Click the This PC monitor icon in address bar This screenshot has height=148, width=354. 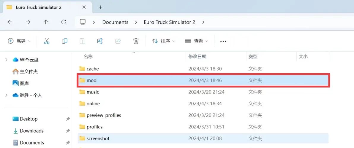pyautogui.click(x=83, y=22)
